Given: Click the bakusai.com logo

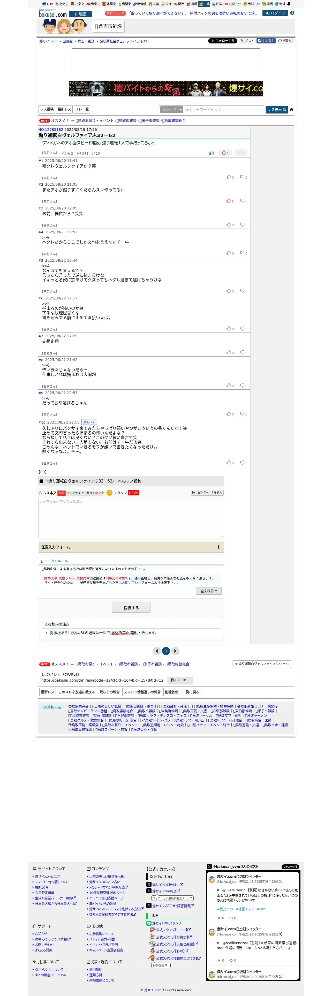Looking at the screenshot, I should tap(53, 13).
